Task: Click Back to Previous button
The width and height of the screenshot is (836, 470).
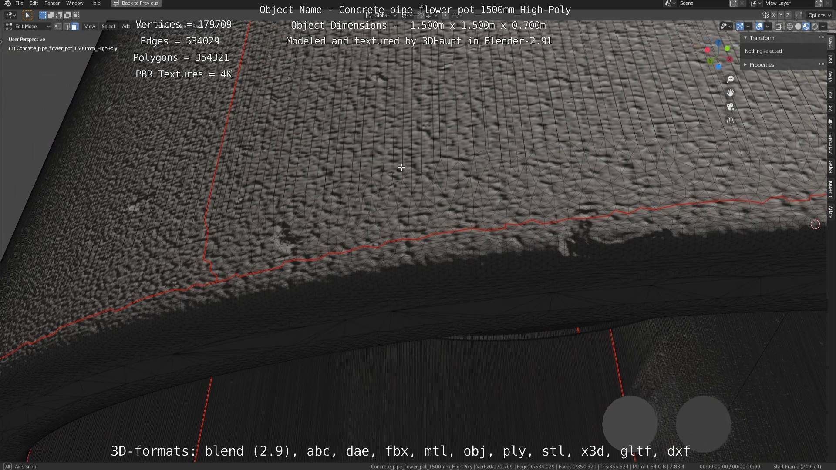Action: coord(136,3)
